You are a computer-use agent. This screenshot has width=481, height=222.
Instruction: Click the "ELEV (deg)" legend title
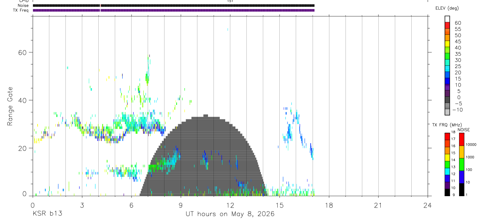(x=447, y=8)
